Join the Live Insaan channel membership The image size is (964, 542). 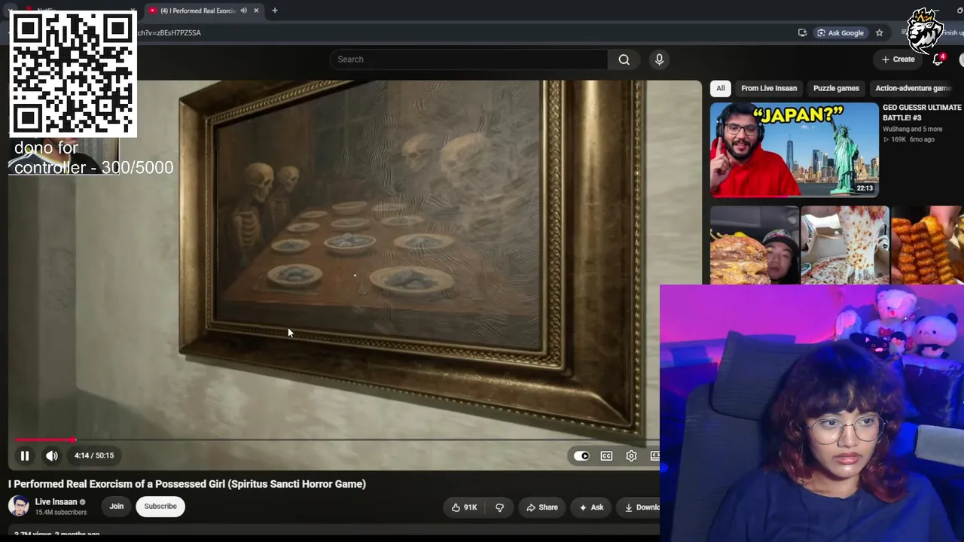tap(117, 507)
